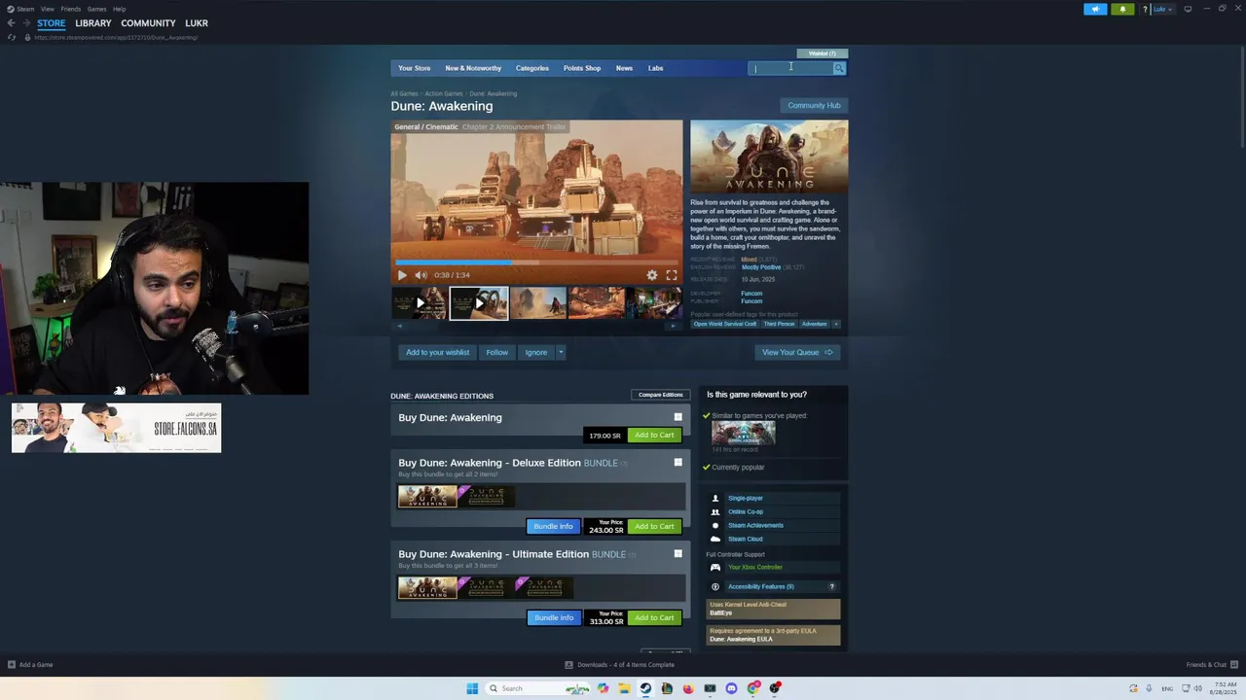The image size is (1246, 700).
Task: Open Windows Start menu
Action: [472, 688]
